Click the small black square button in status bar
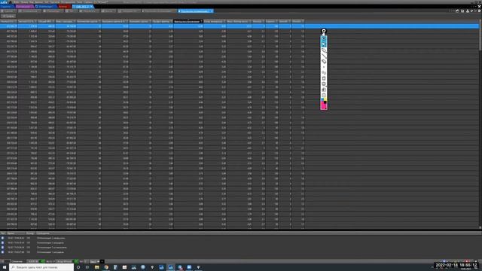Viewport: 482px width, 271px height. (x=102, y=261)
